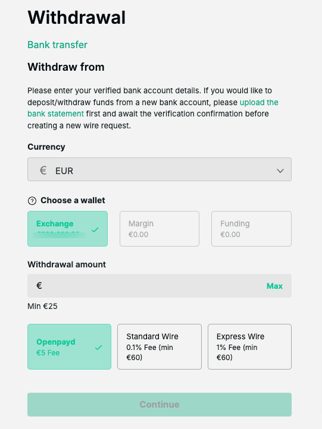The image size is (322, 429).
Task: Click the blurred Exchange balance value
Action: coord(59,235)
